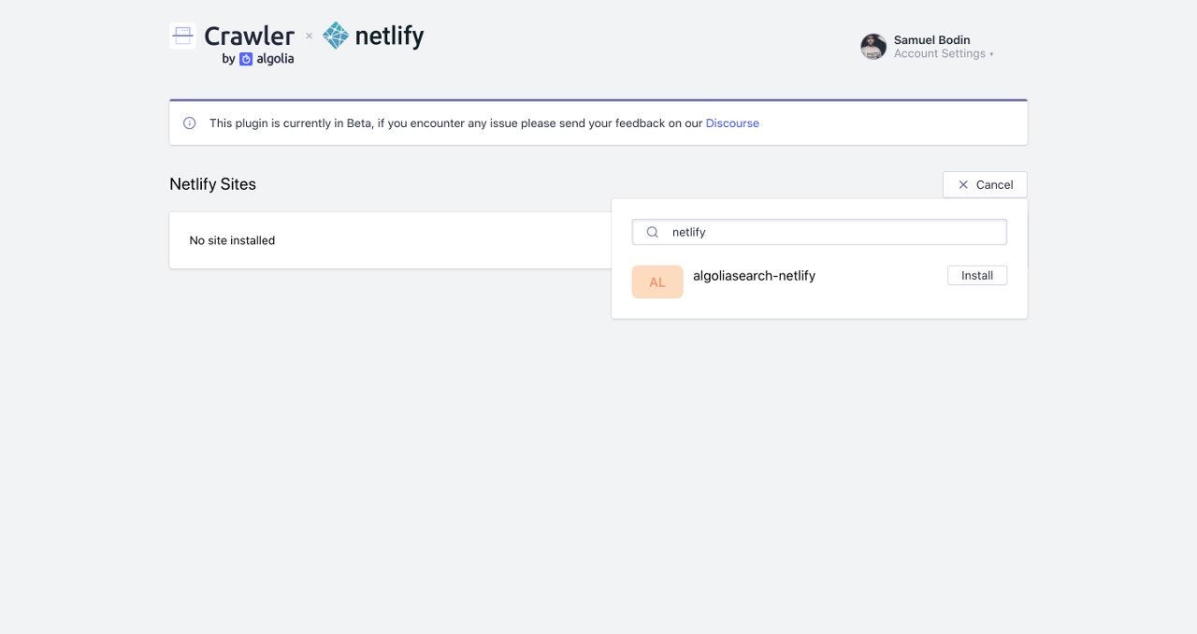This screenshot has width=1197, height=634.
Task: Select the Algolia logo icon
Action: pos(245,57)
